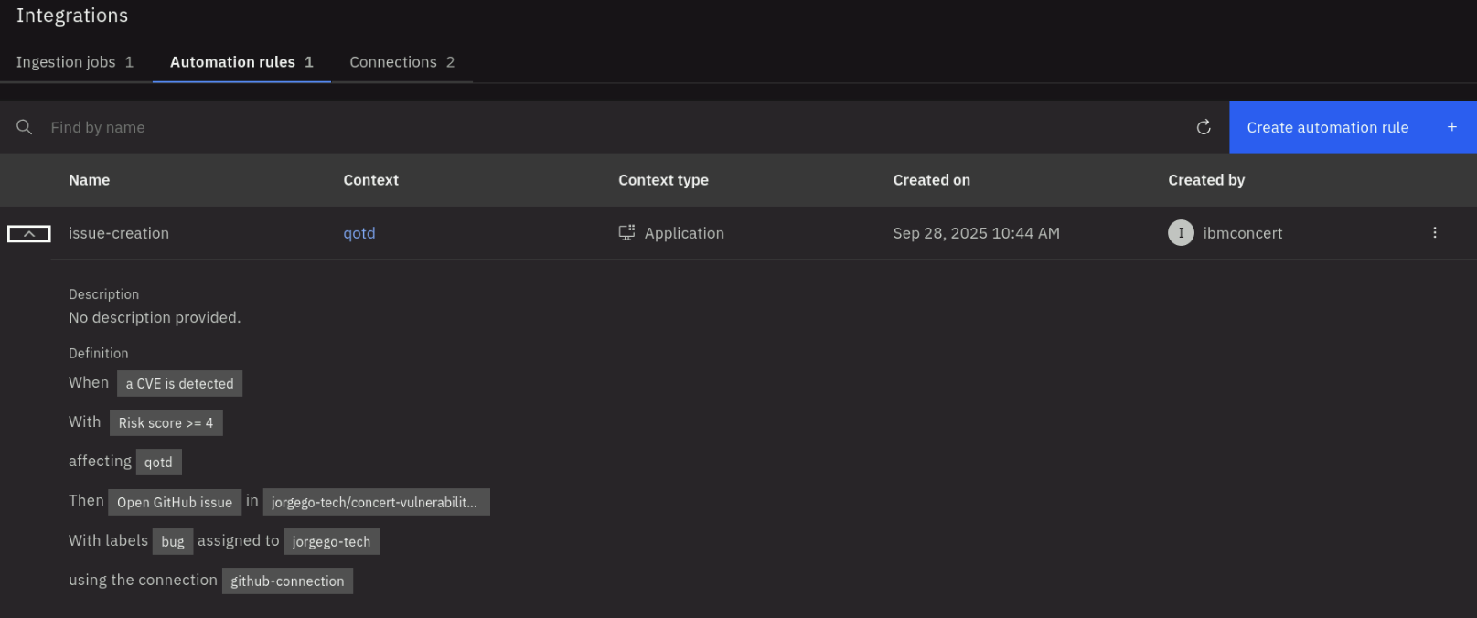Switch to Ingestion jobs tab

click(75, 62)
